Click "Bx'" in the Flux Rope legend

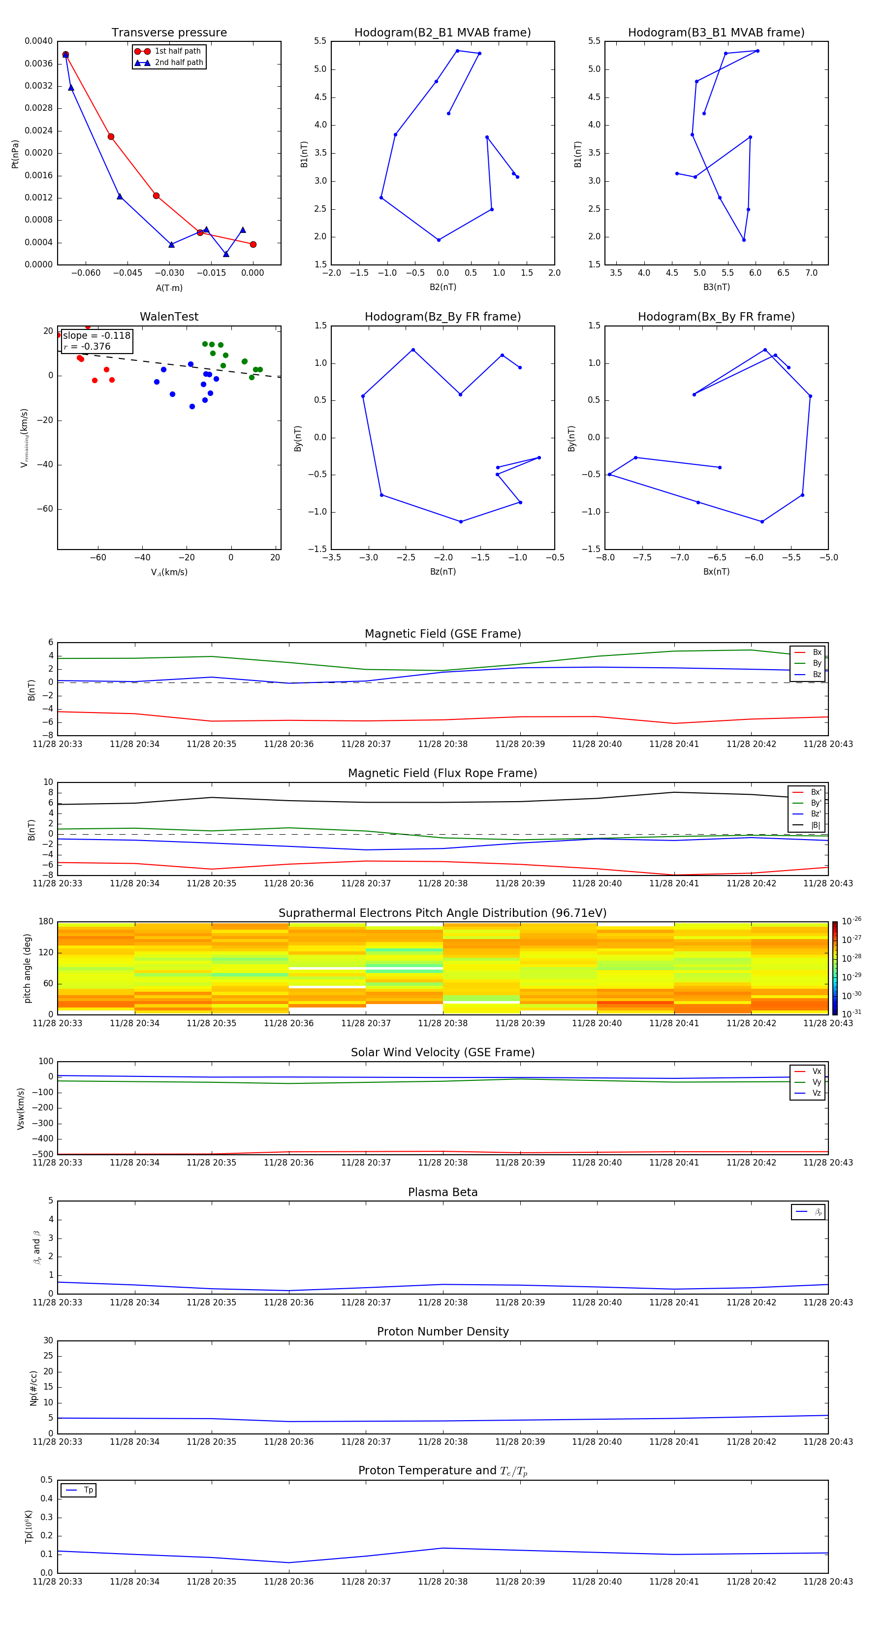[816, 792]
